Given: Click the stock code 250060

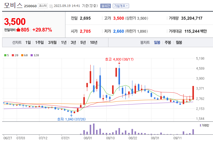Looking at the screenshot, I should (30, 6).
